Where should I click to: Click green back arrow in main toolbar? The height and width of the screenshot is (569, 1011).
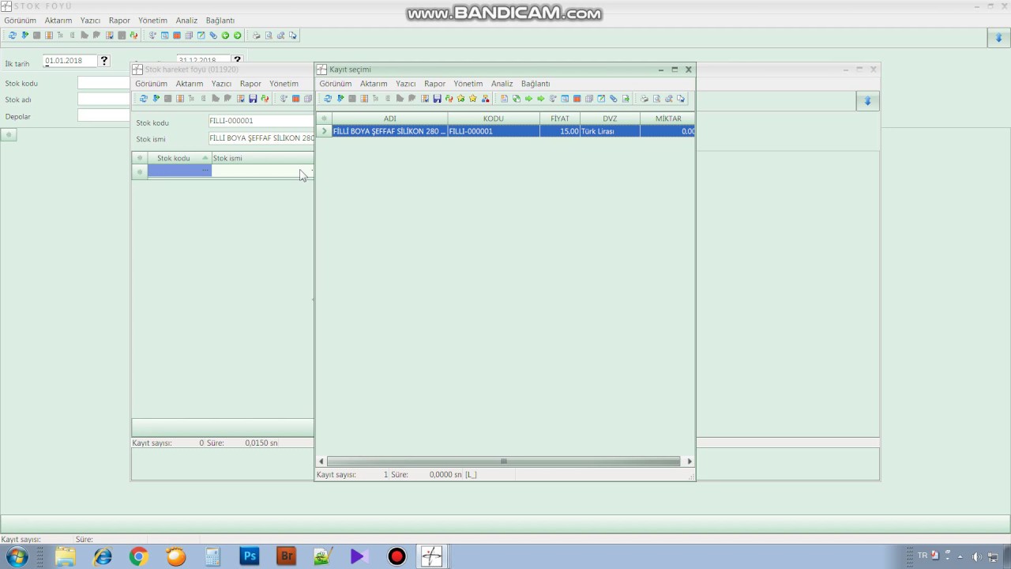tap(225, 36)
